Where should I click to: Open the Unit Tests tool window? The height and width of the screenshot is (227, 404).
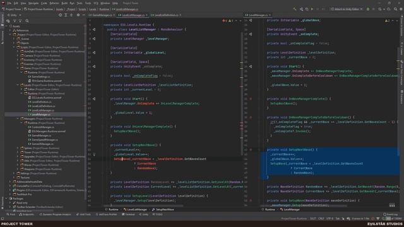tap(84, 214)
